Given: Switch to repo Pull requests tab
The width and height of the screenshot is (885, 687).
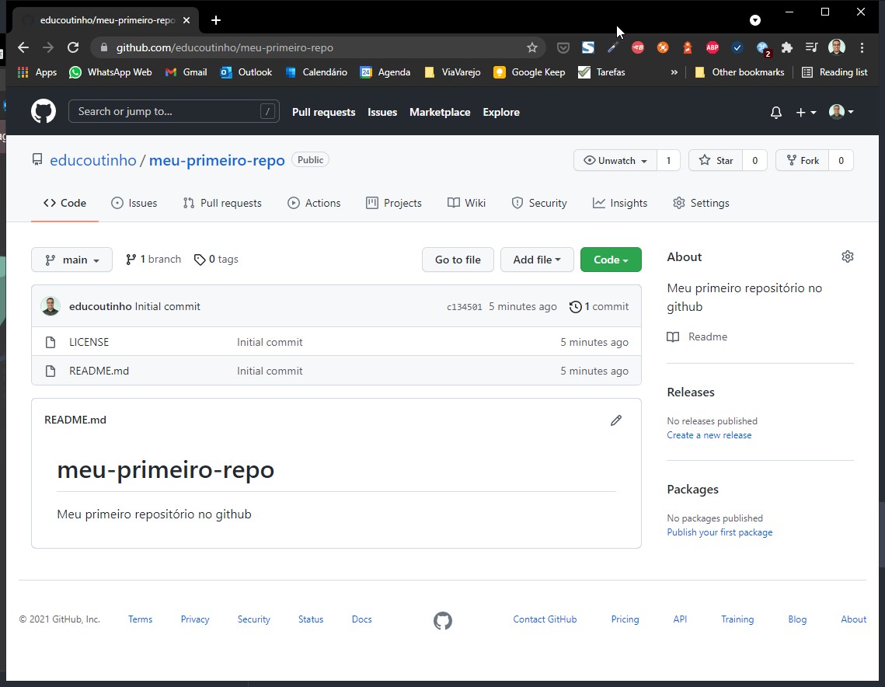Looking at the screenshot, I should click(222, 203).
